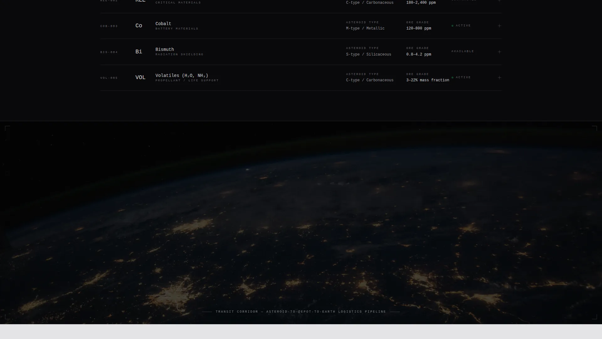602x339 pixels.
Task: Expand the Volatiles row plus icon
Action: (x=499, y=78)
